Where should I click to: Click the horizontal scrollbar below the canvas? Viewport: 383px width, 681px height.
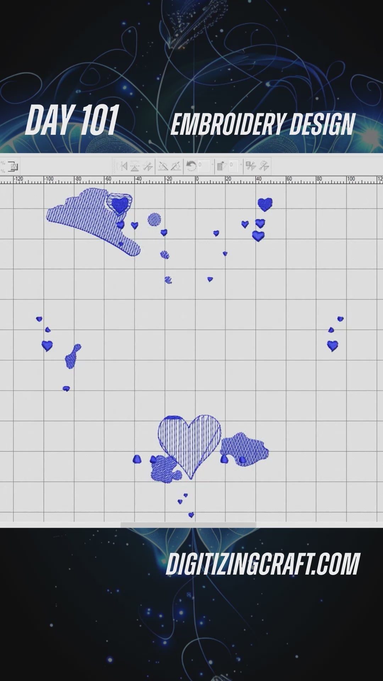pyautogui.click(x=188, y=525)
